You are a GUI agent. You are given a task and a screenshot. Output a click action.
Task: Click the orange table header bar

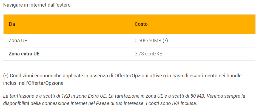(x=129, y=24)
